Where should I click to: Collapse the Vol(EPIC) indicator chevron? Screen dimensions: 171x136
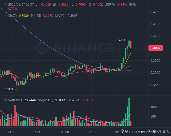pyautogui.click(x=5, y=100)
